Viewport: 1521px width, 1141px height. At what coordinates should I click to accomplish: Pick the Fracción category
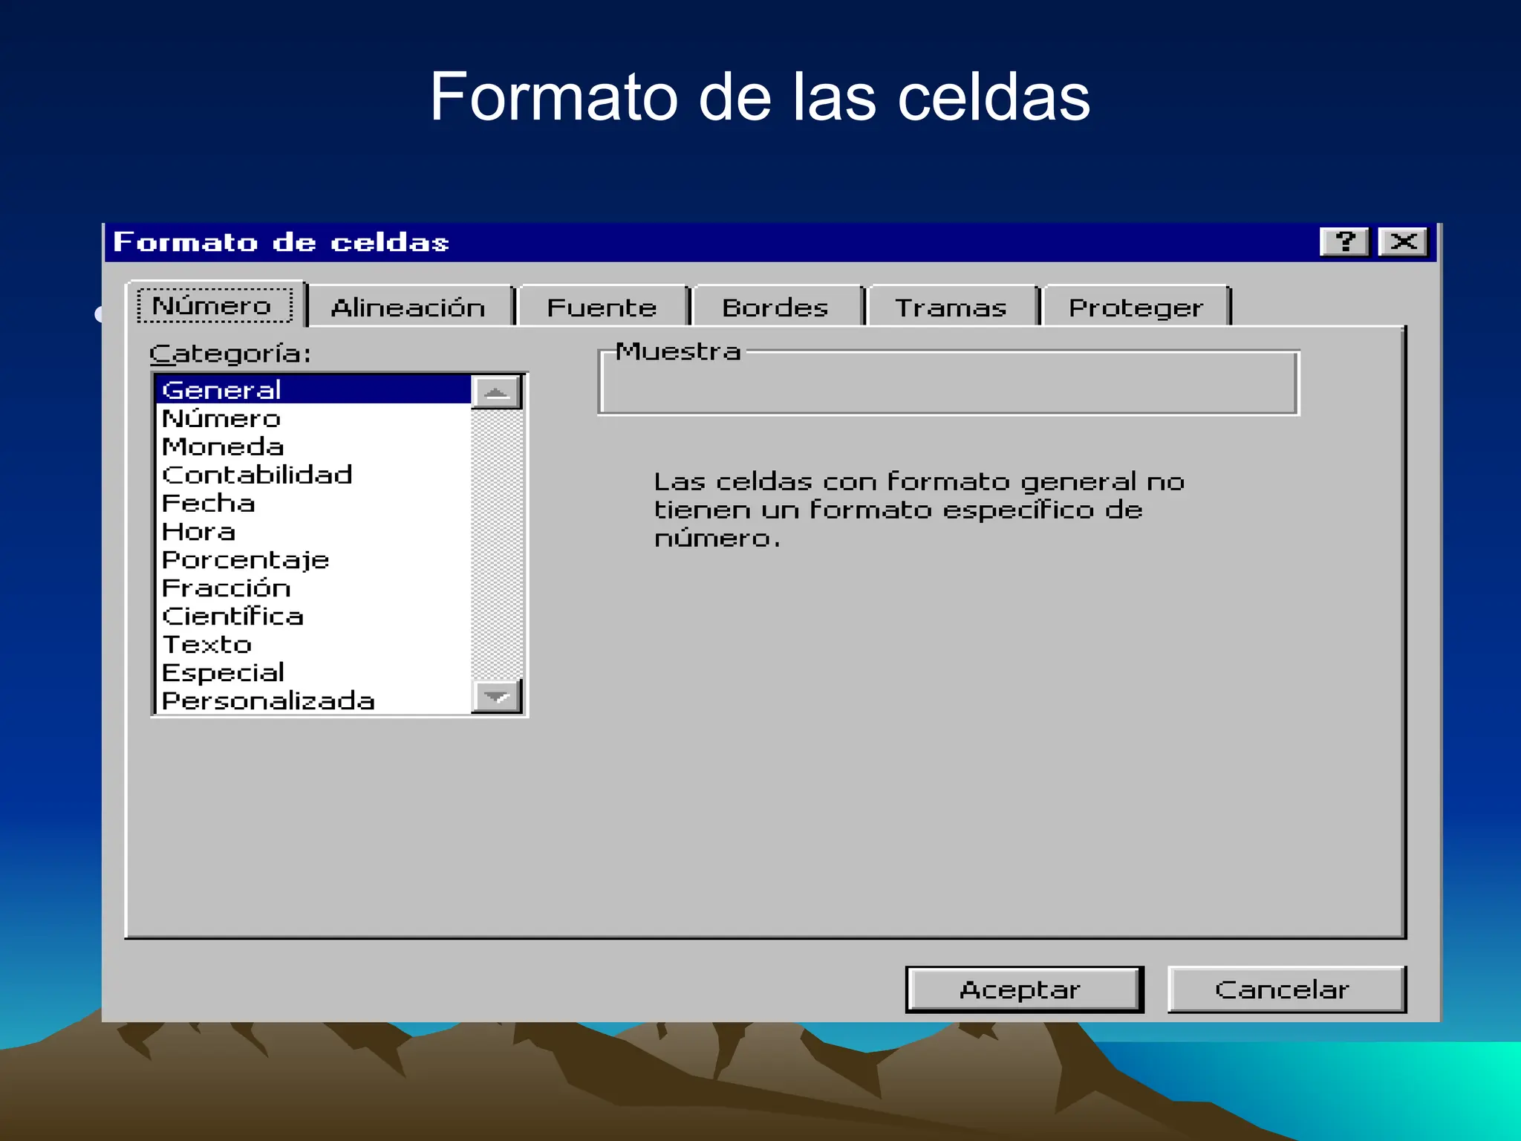[314, 588]
